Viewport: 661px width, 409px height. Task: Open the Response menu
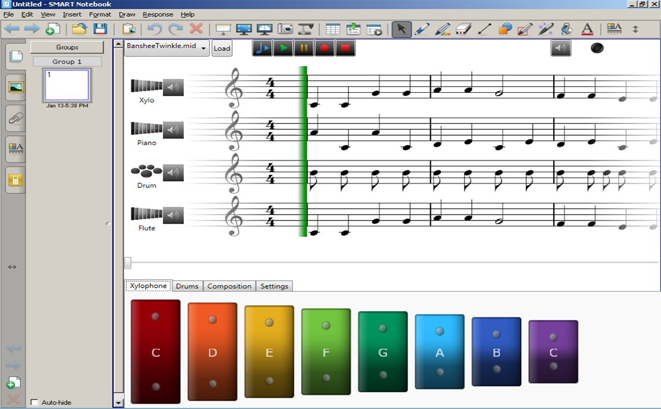tap(158, 15)
